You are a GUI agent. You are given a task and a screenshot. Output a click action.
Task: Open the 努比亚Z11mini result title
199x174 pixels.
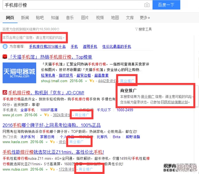53,152
